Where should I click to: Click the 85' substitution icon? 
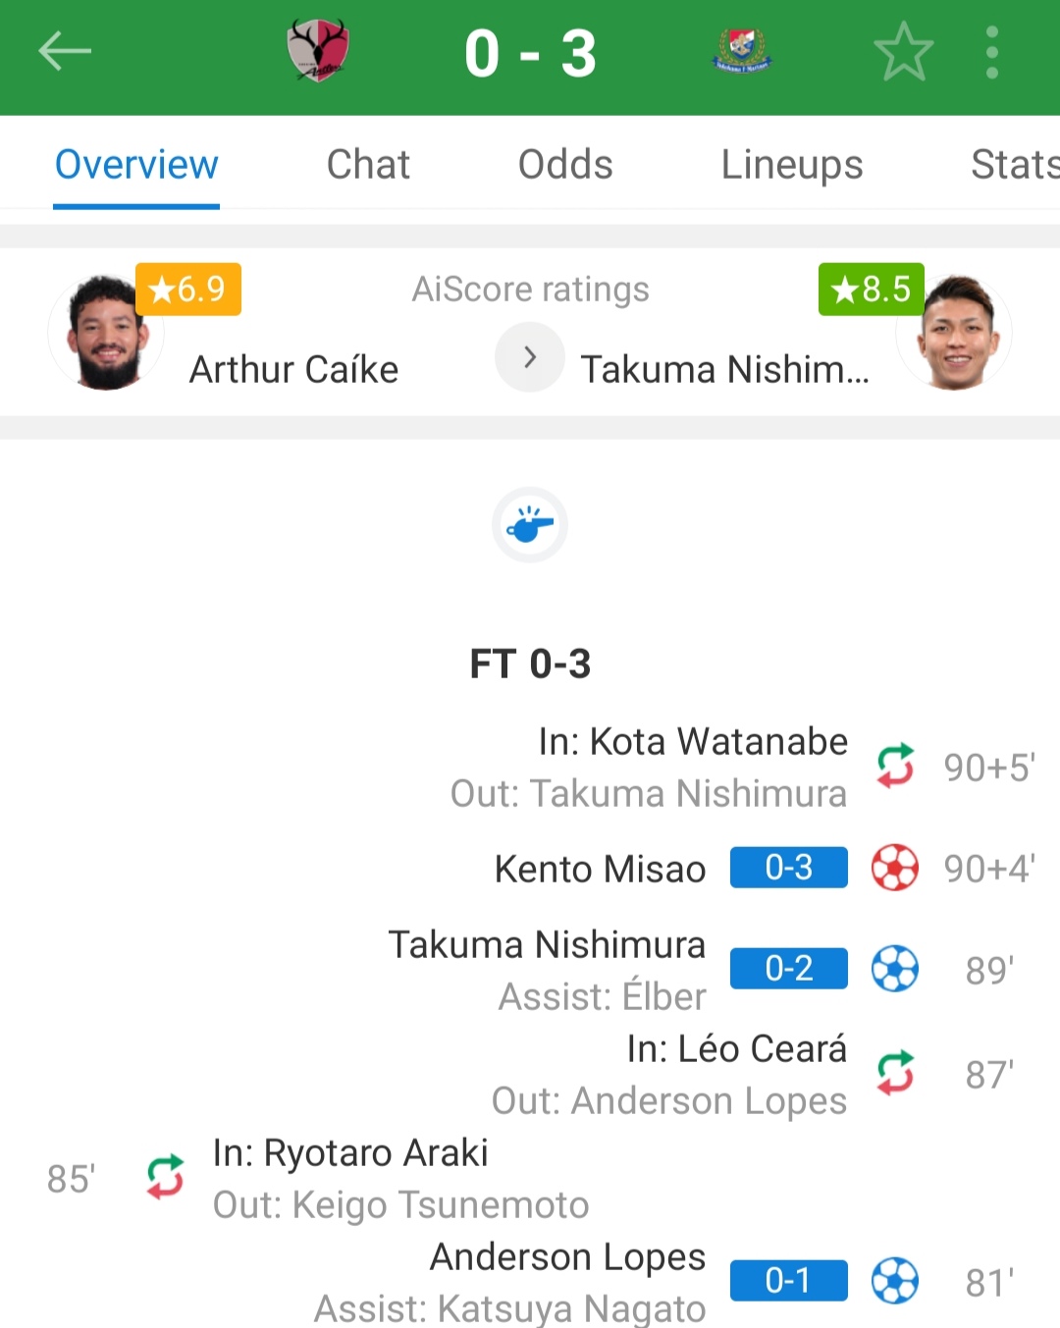tap(165, 1177)
